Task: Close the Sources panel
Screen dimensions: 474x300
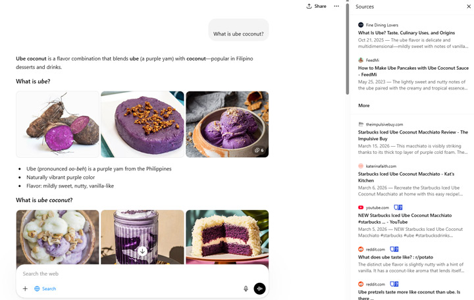Action: coord(468,7)
